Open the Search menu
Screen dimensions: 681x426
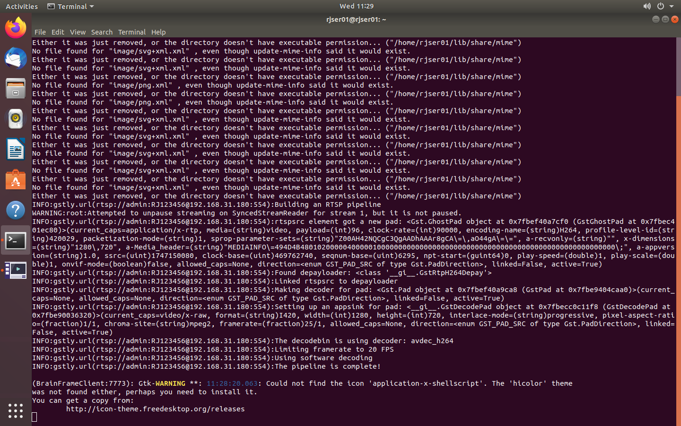[102, 32]
